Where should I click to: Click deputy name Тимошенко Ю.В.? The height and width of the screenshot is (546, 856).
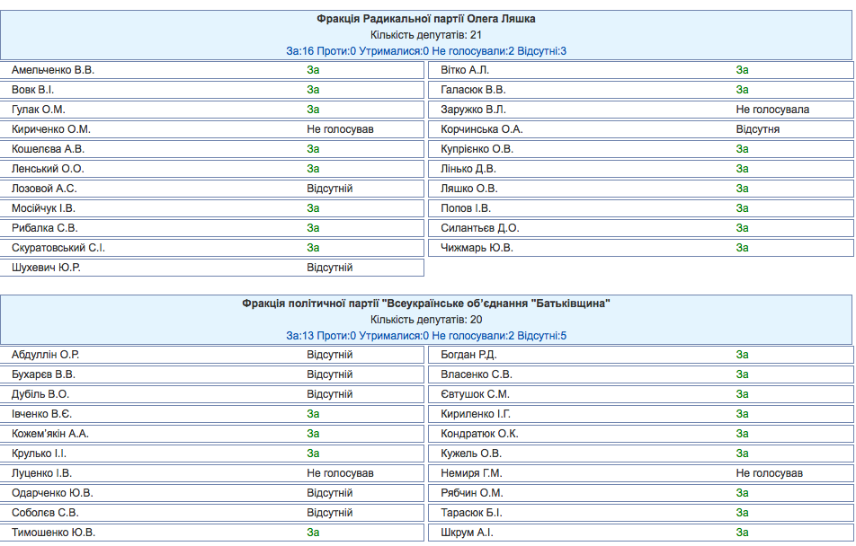53,533
